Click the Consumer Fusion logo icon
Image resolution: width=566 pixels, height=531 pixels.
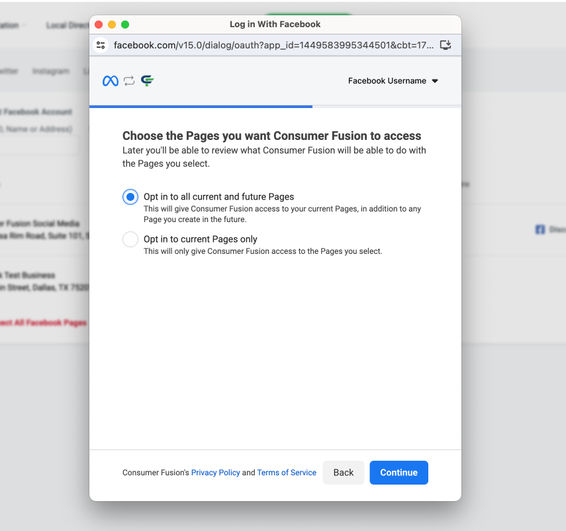click(147, 81)
